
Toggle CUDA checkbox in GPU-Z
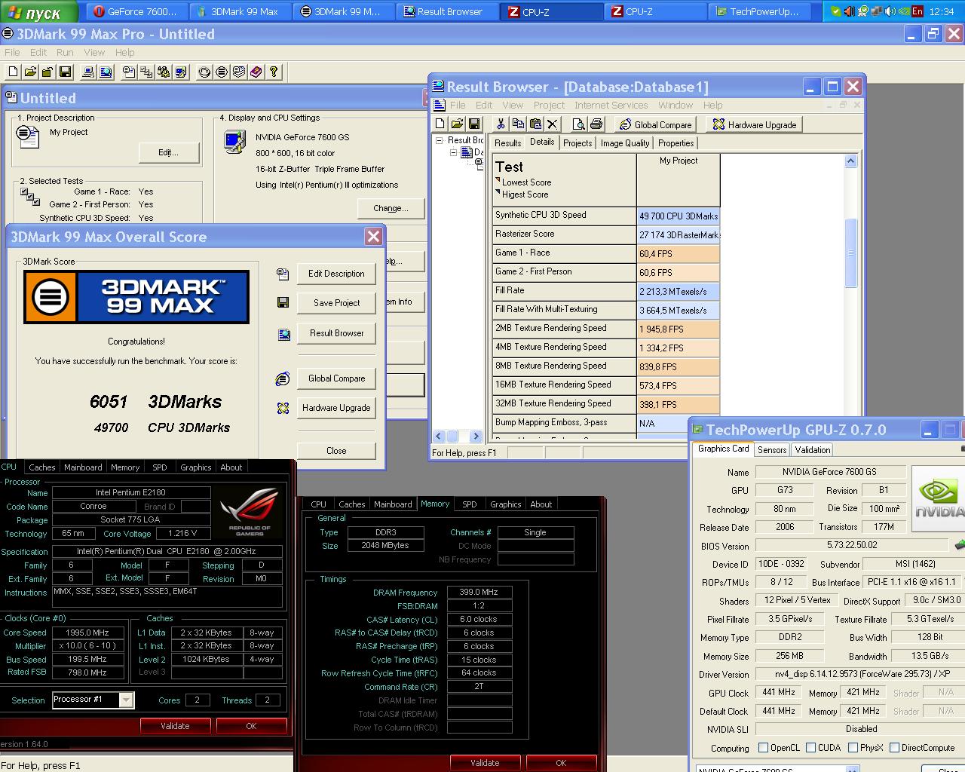click(x=810, y=748)
